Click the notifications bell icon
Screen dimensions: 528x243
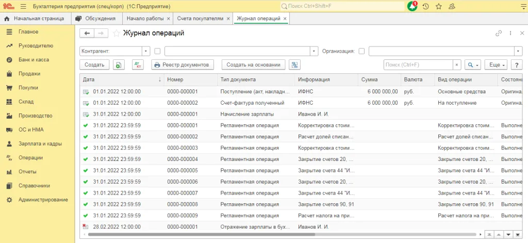412,6
